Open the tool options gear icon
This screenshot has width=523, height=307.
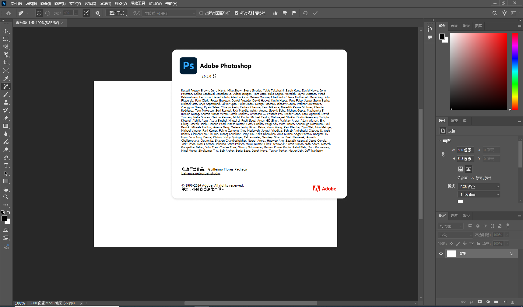coord(97,13)
